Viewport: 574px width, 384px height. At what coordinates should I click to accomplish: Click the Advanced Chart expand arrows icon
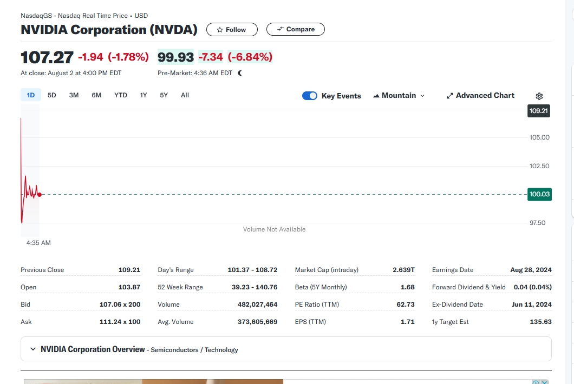(450, 96)
